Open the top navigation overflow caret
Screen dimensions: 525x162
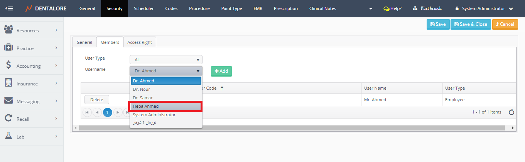(x=371, y=9)
